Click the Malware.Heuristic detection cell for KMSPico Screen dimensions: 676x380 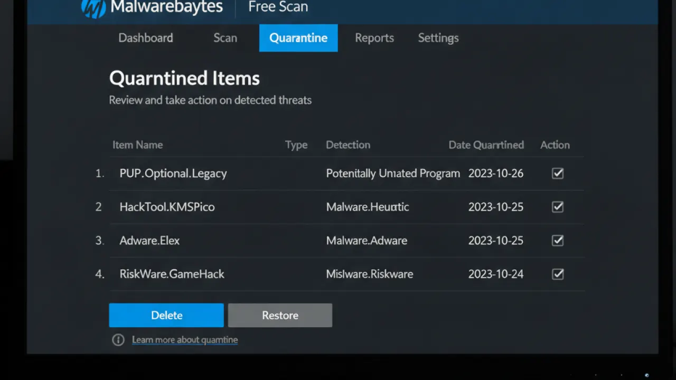[368, 207]
